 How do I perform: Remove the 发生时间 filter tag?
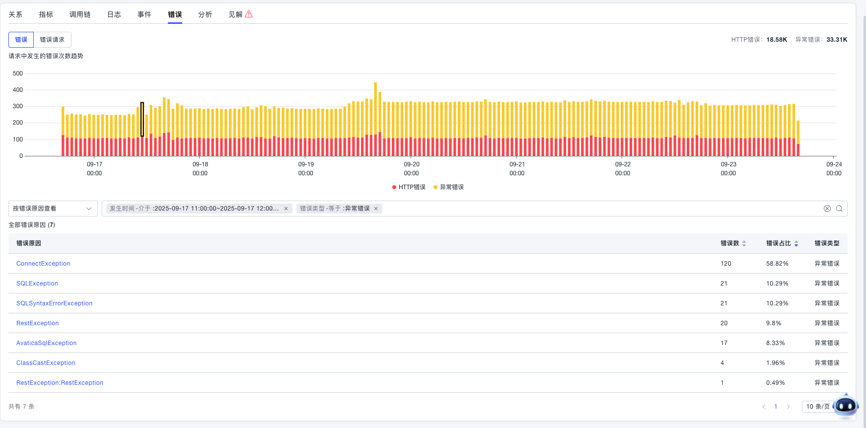(286, 209)
